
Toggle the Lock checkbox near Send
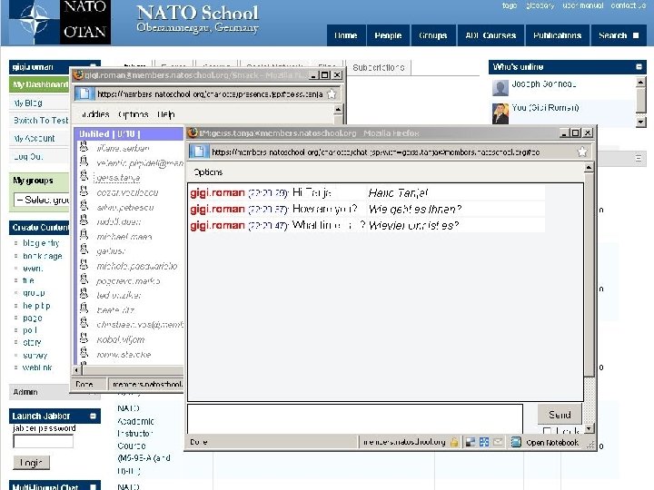(547, 431)
